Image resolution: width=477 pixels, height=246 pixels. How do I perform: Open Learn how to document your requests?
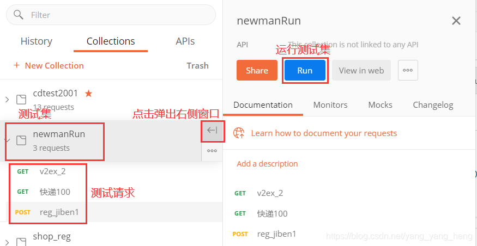[324, 133]
